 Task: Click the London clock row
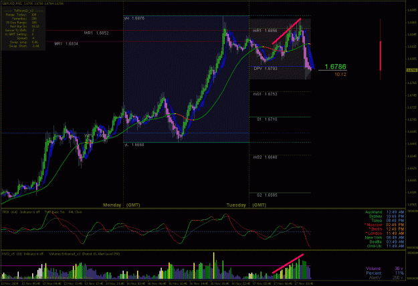coord(385,233)
